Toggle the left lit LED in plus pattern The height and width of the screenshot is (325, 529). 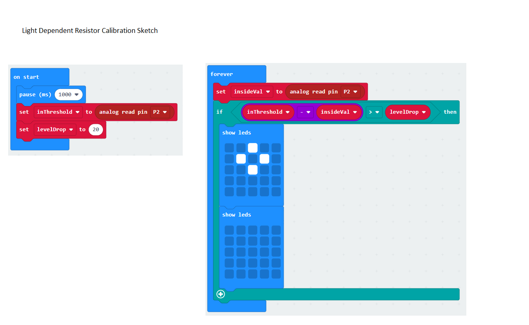(241, 158)
